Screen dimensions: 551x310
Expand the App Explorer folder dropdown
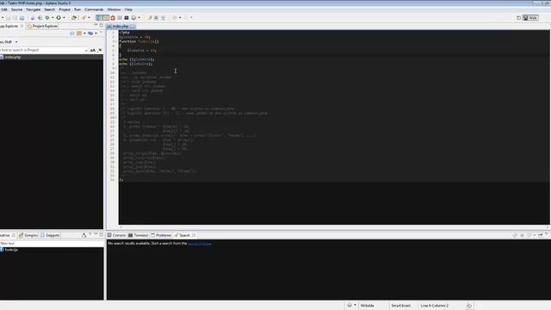[84, 34]
